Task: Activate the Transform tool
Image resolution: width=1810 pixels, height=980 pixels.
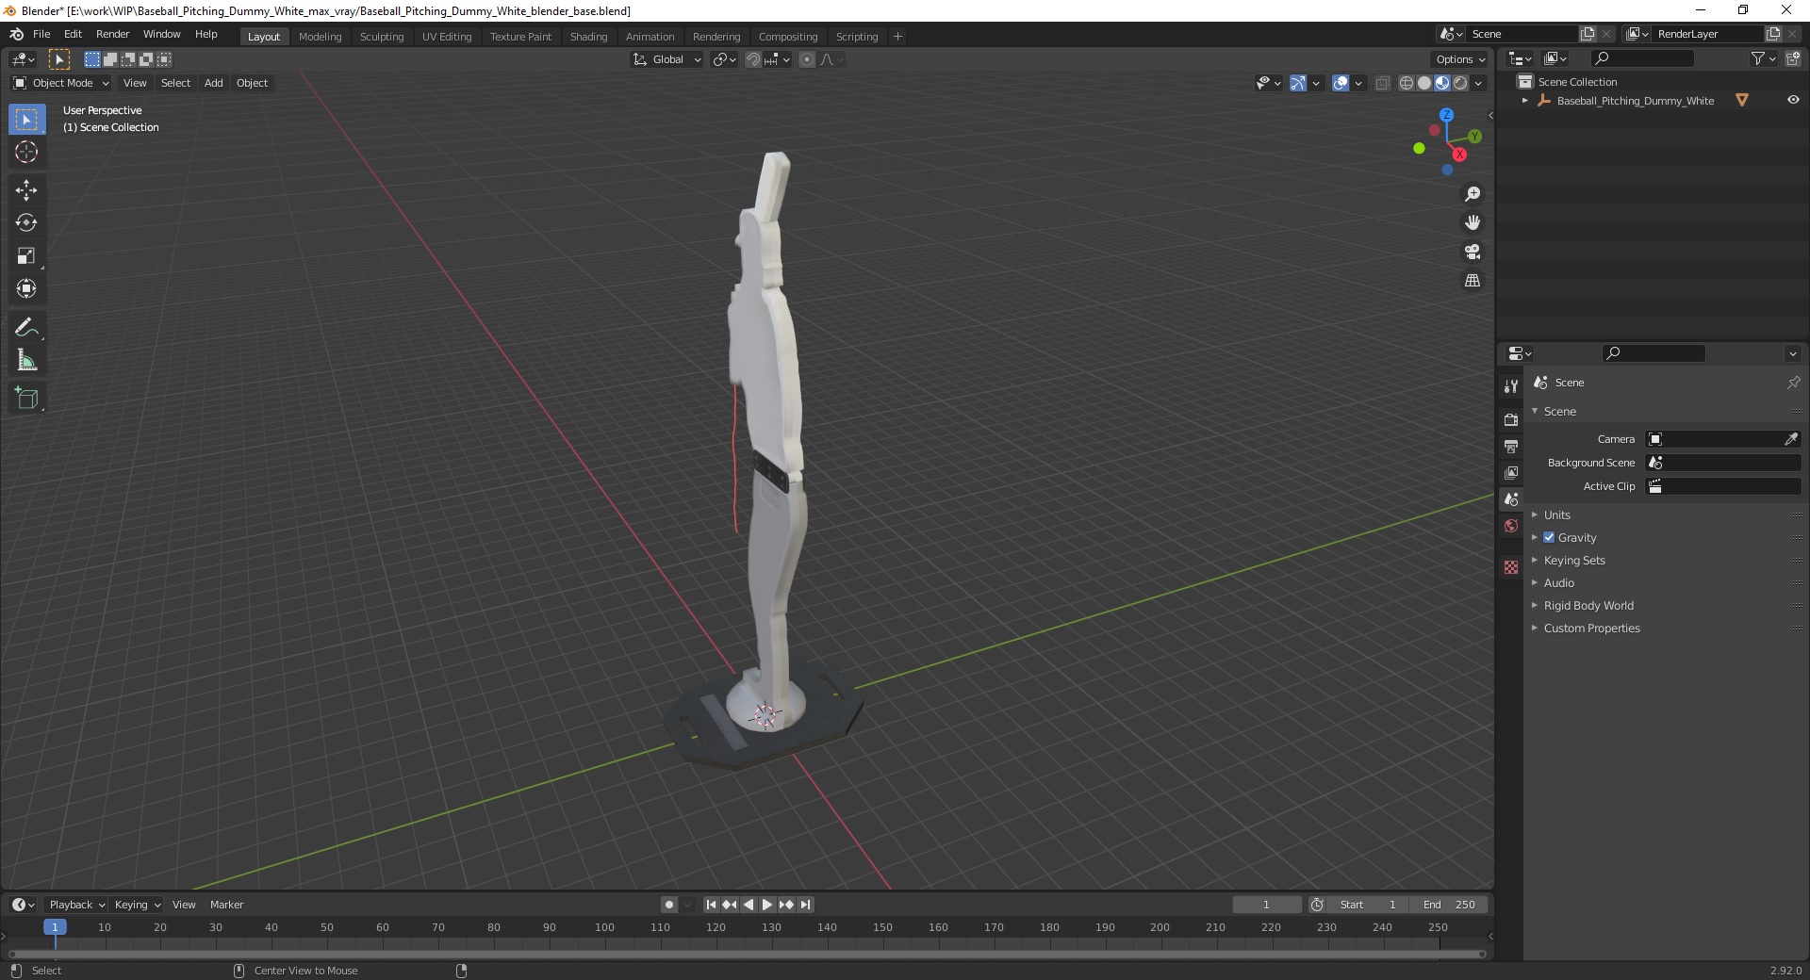Action: (x=26, y=289)
